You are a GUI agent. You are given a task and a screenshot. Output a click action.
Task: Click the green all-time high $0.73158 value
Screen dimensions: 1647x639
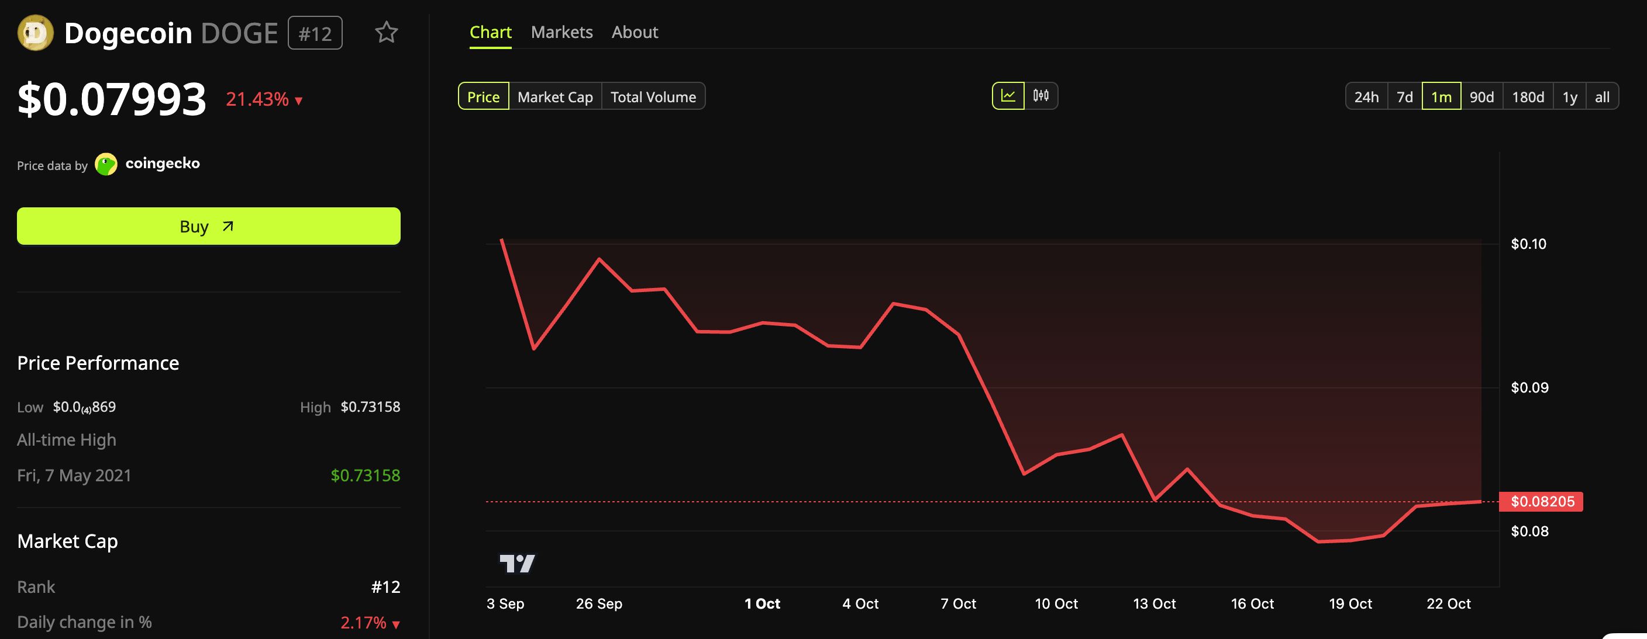(365, 475)
